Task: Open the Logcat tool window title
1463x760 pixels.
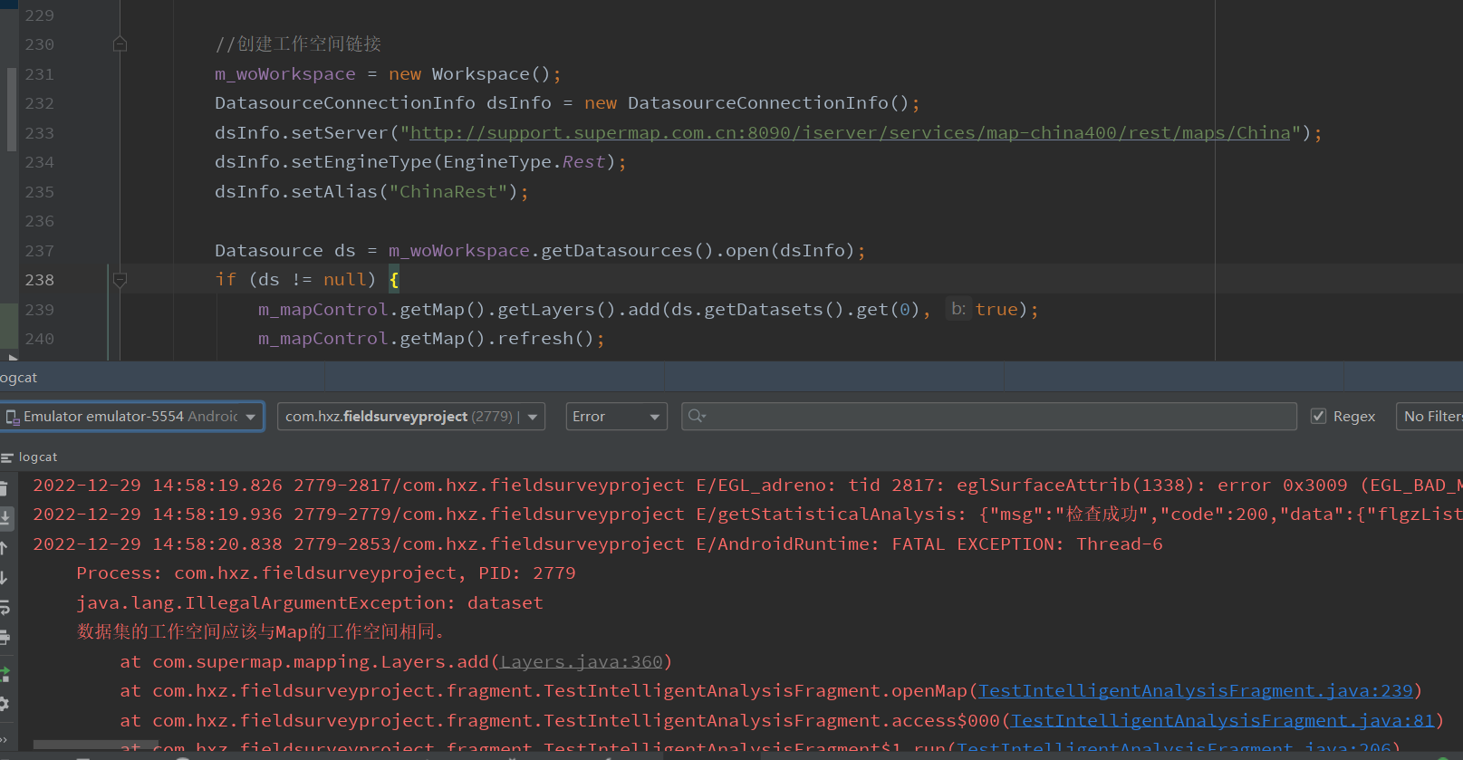Action: (x=19, y=378)
